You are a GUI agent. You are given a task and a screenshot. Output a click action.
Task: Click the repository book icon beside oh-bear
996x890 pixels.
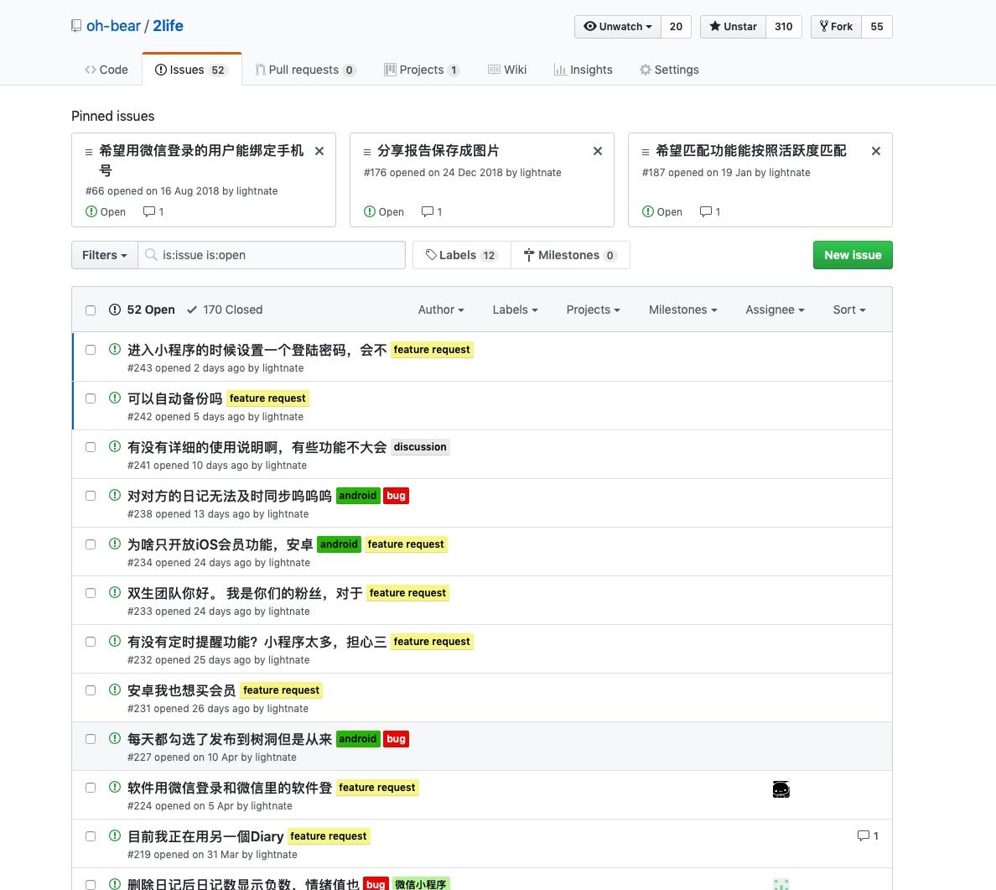pyautogui.click(x=76, y=26)
